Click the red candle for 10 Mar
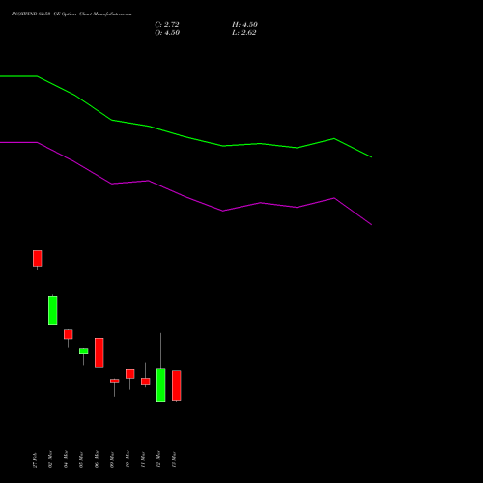Screen dimensions: 483x483 130,374
